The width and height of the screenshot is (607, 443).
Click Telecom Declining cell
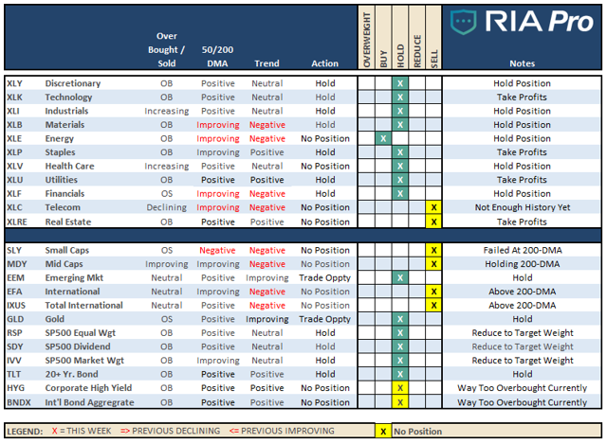(x=167, y=208)
